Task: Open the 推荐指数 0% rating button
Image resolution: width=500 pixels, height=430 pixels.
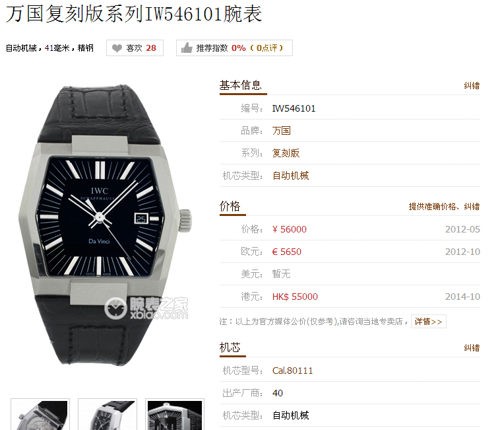Action: click(234, 48)
